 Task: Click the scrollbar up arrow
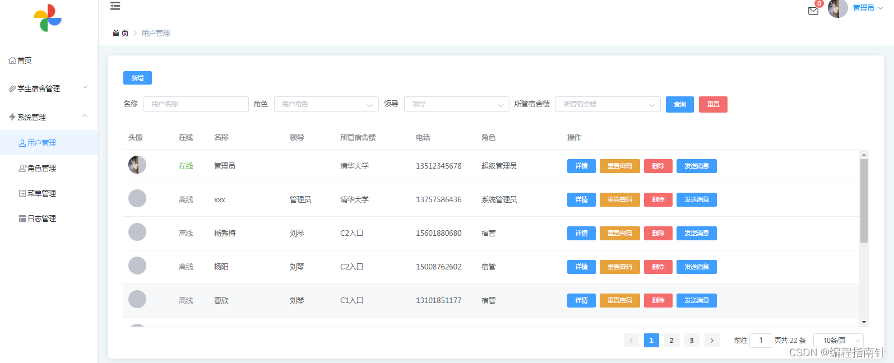click(x=864, y=154)
